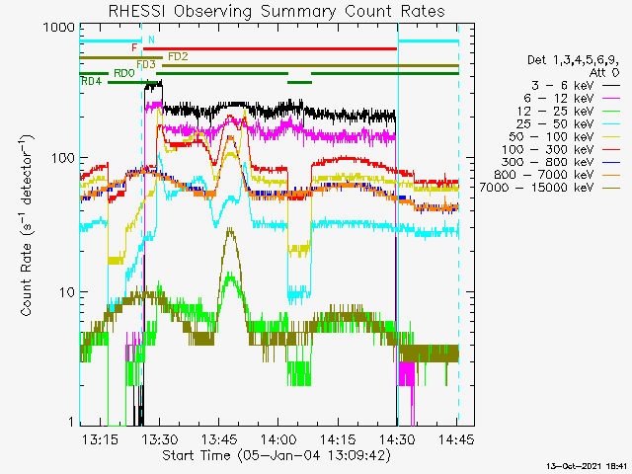
Task: Click the y-axis label '1'
Action: click(x=72, y=422)
